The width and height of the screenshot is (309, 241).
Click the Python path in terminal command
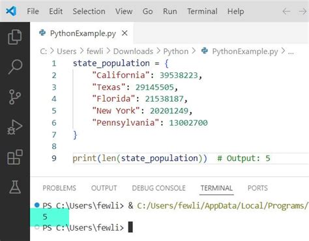click(x=223, y=206)
